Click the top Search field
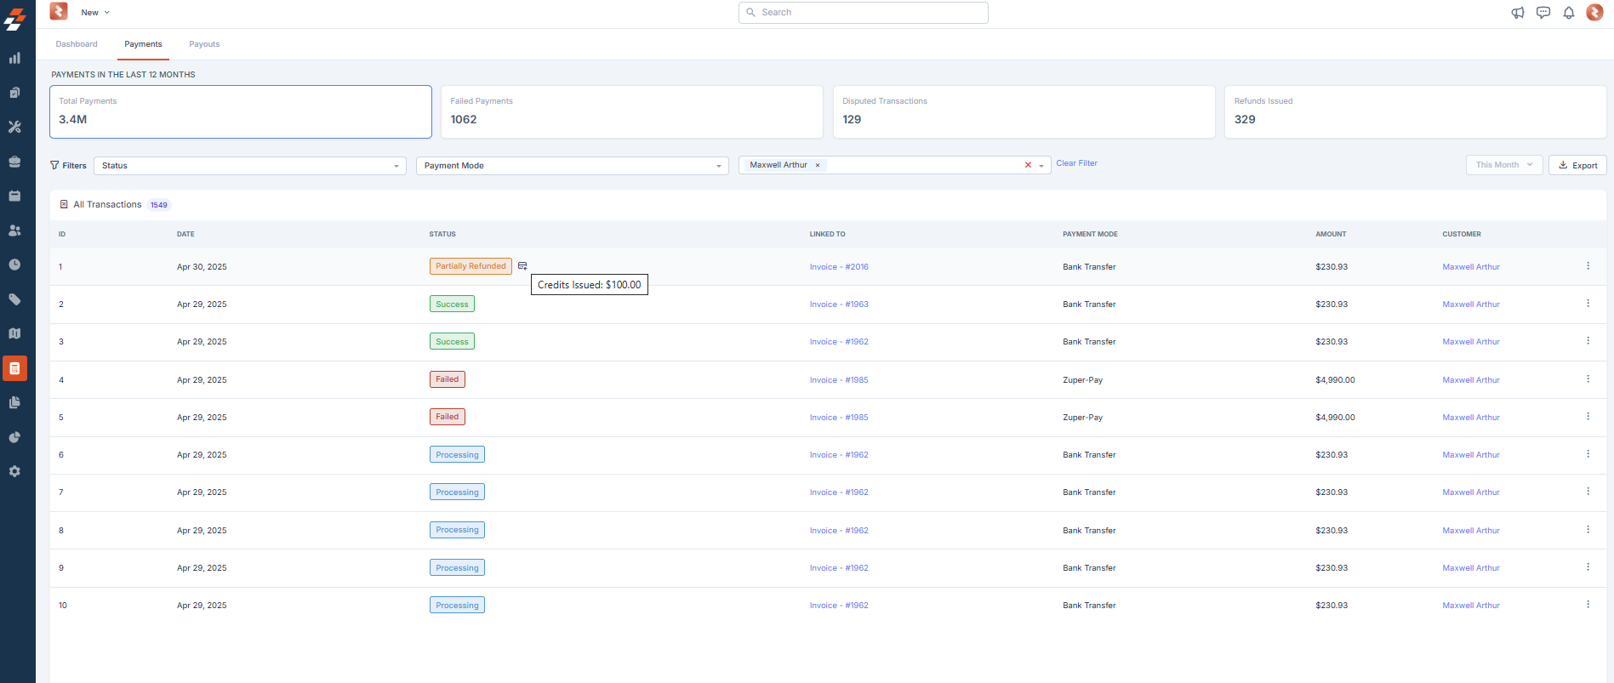1614x683 pixels. tap(864, 13)
